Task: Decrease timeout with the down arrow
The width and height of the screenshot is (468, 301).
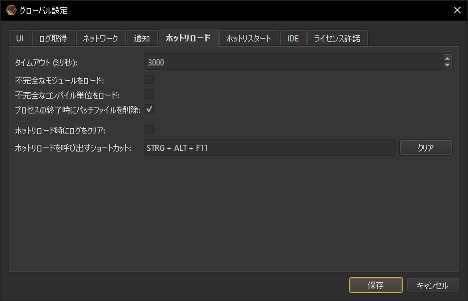Action: tap(447, 65)
